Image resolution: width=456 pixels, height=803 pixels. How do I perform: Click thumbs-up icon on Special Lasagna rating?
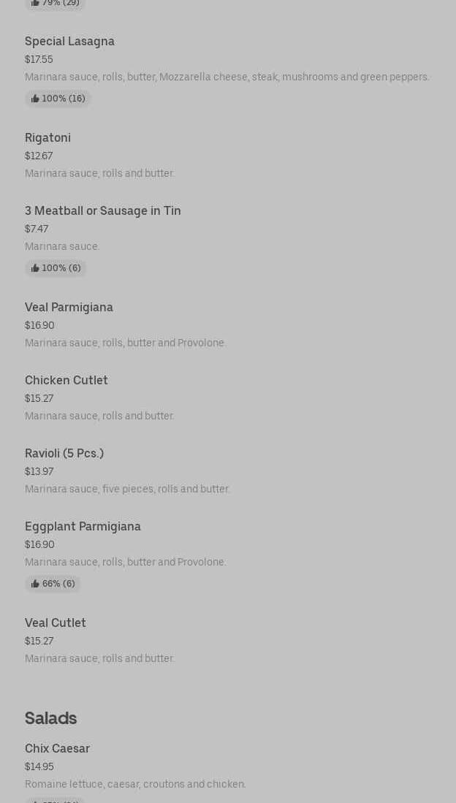pyautogui.click(x=35, y=99)
